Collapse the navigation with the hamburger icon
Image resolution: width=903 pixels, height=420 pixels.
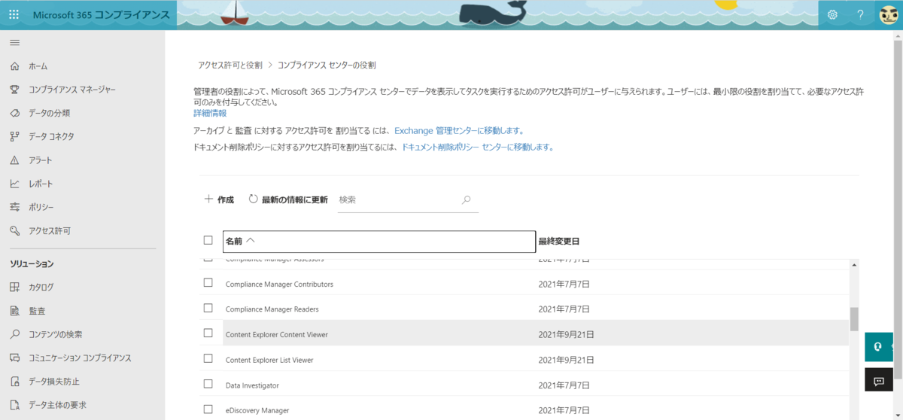click(x=14, y=42)
